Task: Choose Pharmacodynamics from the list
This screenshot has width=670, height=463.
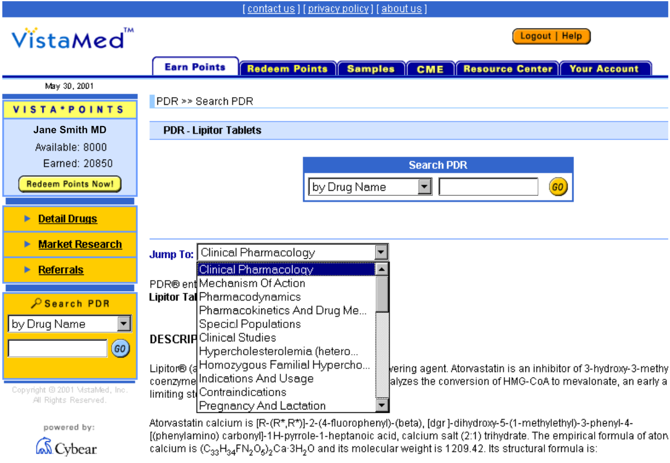Action: pyautogui.click(x=286, y=297)
